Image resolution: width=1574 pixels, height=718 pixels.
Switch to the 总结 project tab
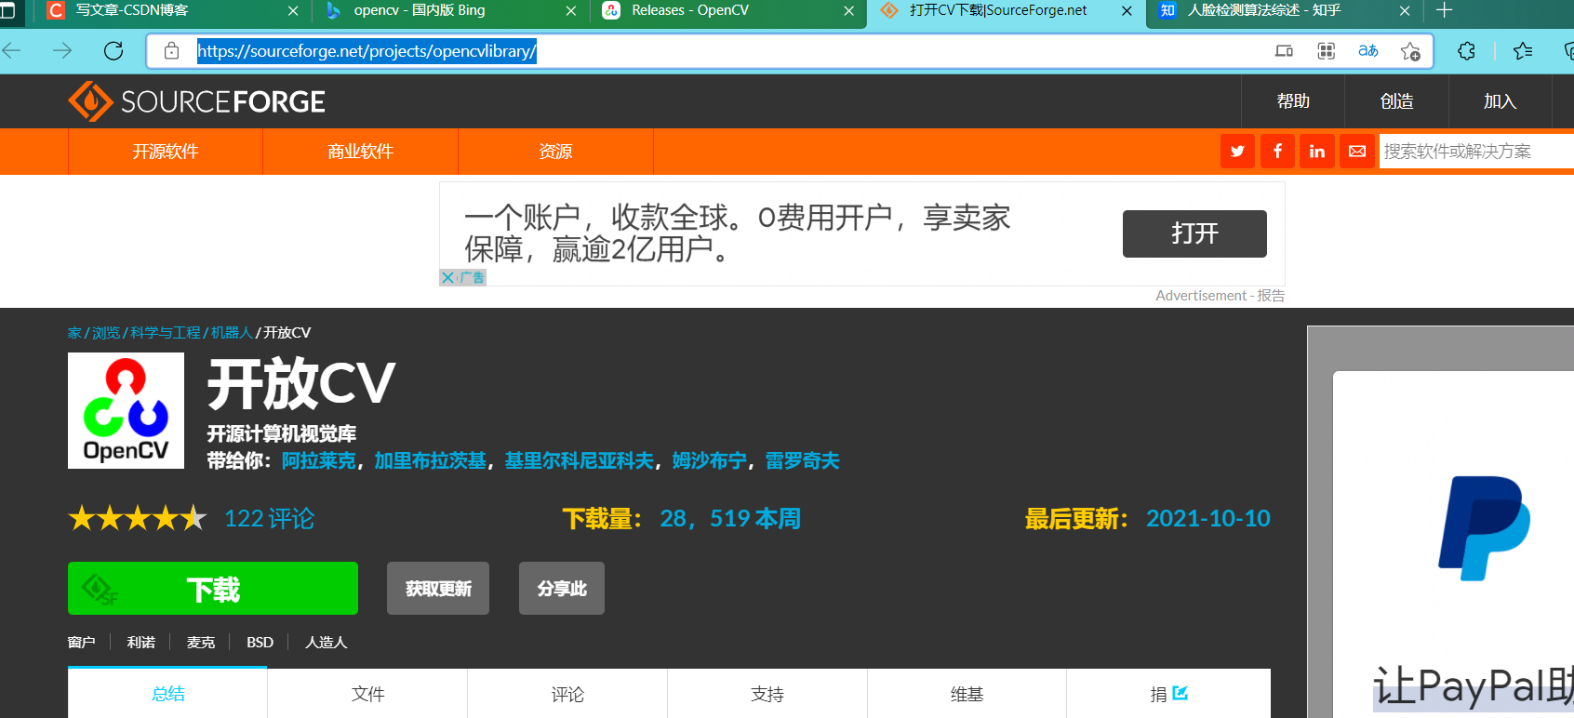[167, 694]
